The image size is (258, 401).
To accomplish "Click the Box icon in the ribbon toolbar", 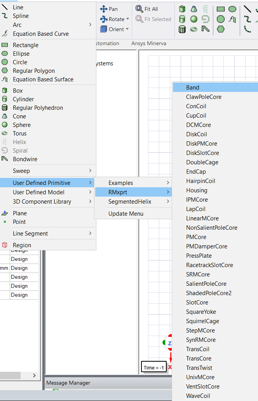I will click(182, 9).
